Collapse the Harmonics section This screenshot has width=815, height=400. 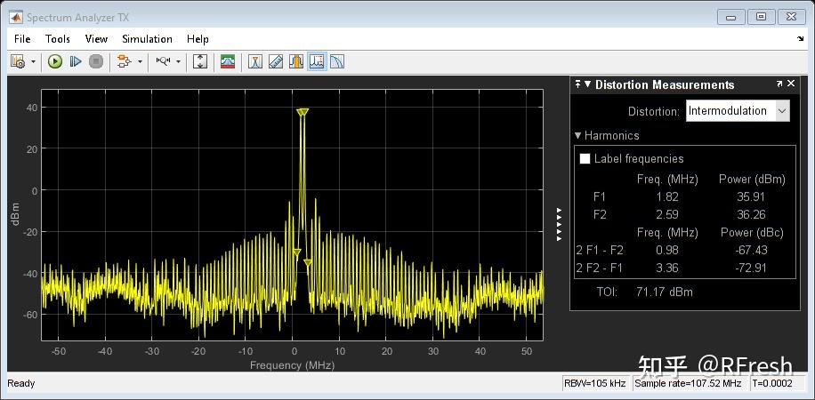(x=578, y=136)
